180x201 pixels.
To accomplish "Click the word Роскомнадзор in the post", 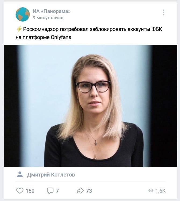I will 41,29.
